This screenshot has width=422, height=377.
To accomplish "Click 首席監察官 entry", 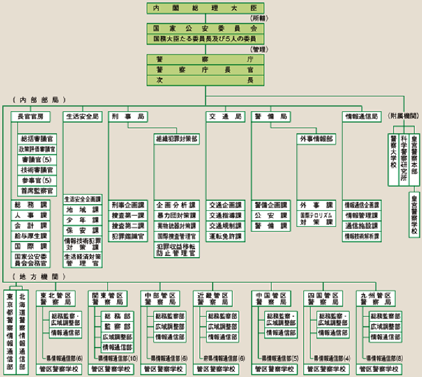I will [x=37, y=191].
